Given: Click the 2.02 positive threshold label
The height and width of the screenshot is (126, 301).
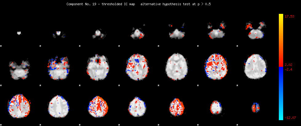Looking at the screenshot, I should click(x=288, y=65).
